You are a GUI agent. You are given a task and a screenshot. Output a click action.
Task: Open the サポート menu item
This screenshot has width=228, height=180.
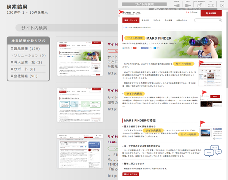click(157, 21)
